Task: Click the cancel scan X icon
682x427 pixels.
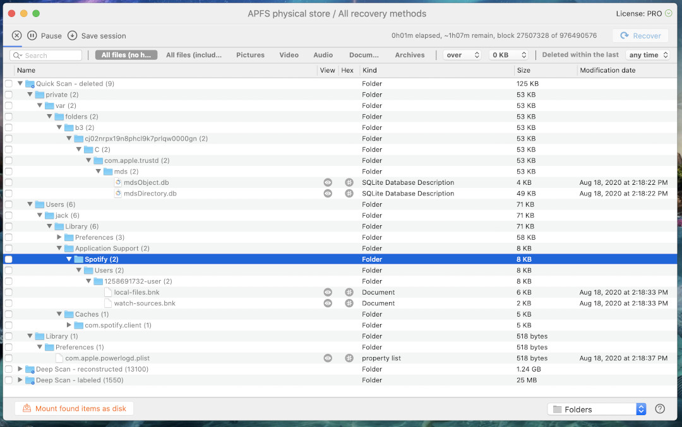Action: tap(16, 35)
